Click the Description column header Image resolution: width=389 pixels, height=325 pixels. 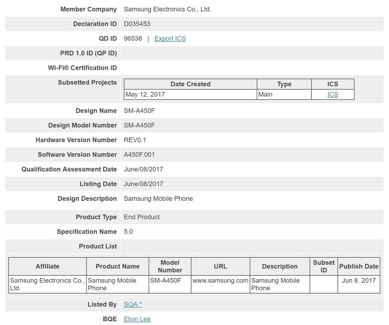click(280, 267)
